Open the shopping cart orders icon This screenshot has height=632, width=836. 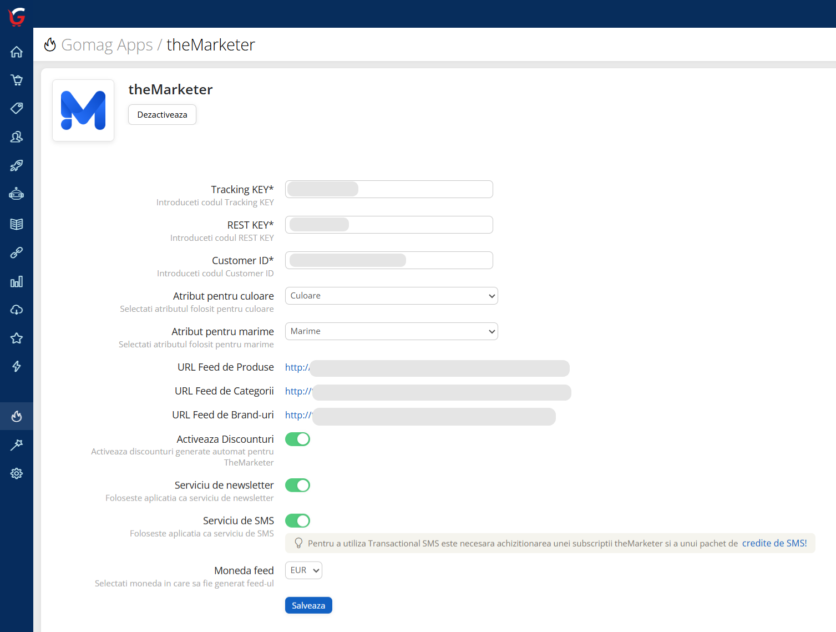click(17, 80)
